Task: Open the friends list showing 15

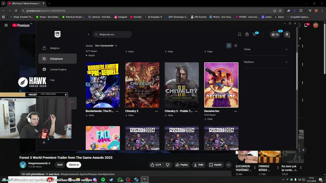Action: 275,35
